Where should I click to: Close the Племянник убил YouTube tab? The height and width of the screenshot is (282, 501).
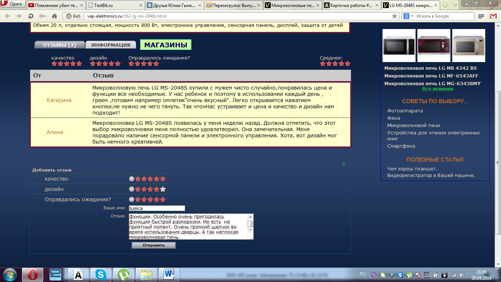[81, 5]
